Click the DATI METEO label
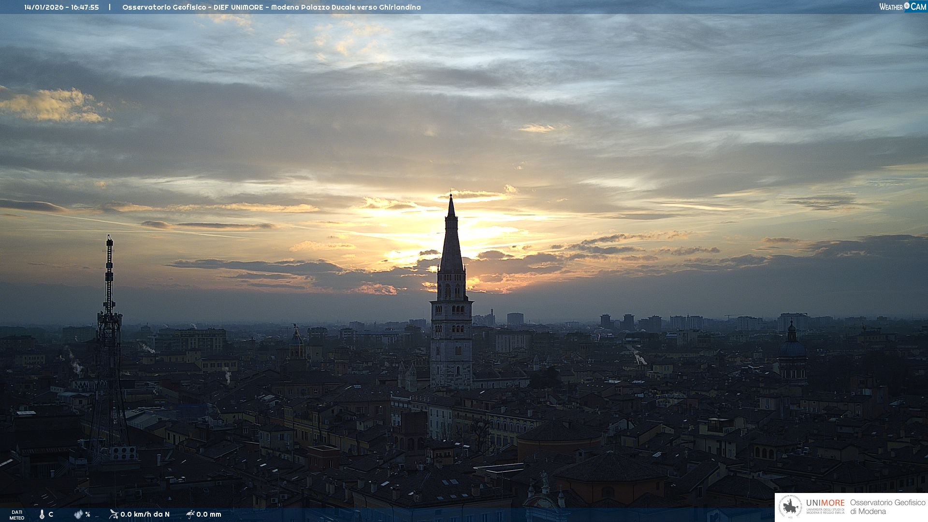The image size is (928, 522). click(17, 515)
